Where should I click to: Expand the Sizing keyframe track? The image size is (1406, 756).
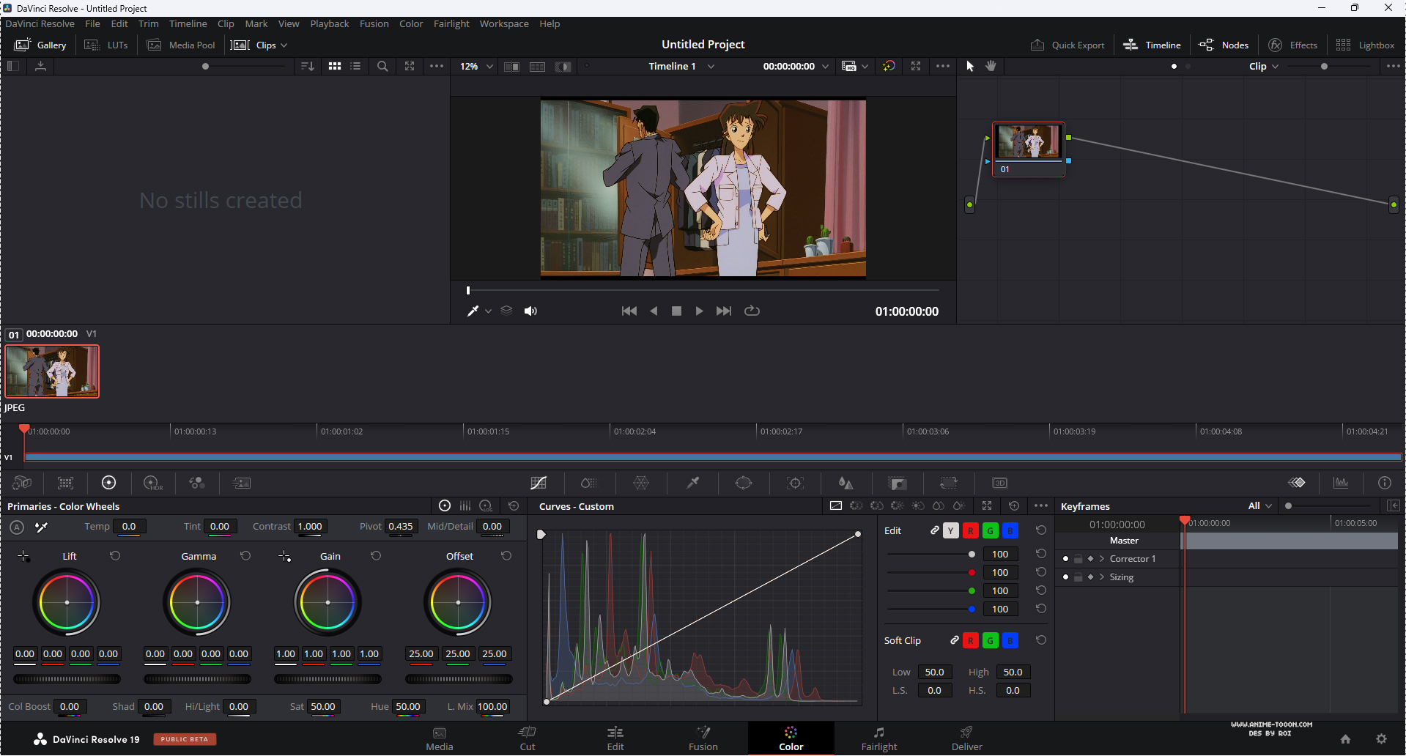pos(1102,577)
